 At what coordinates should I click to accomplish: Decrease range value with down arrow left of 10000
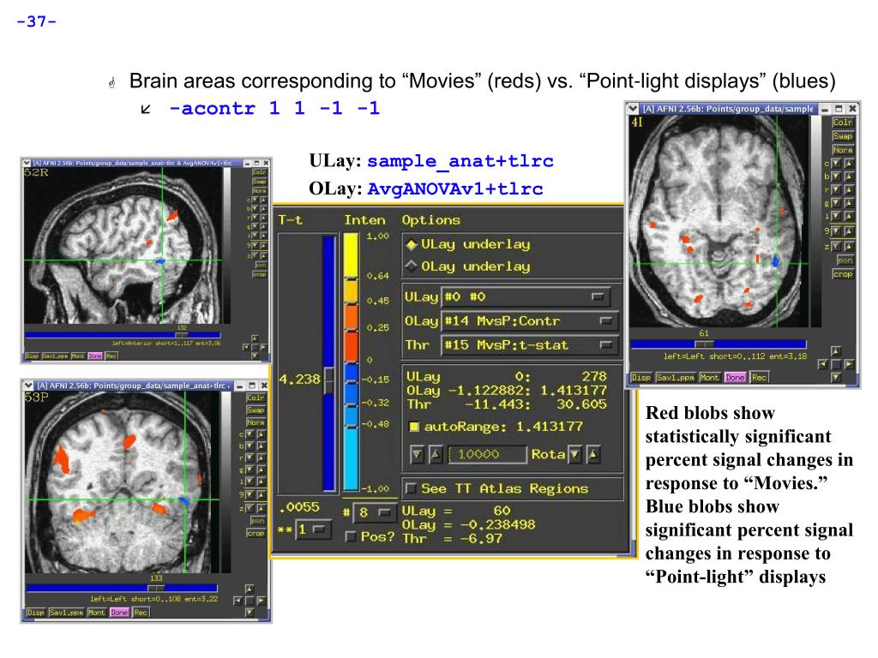418,454
